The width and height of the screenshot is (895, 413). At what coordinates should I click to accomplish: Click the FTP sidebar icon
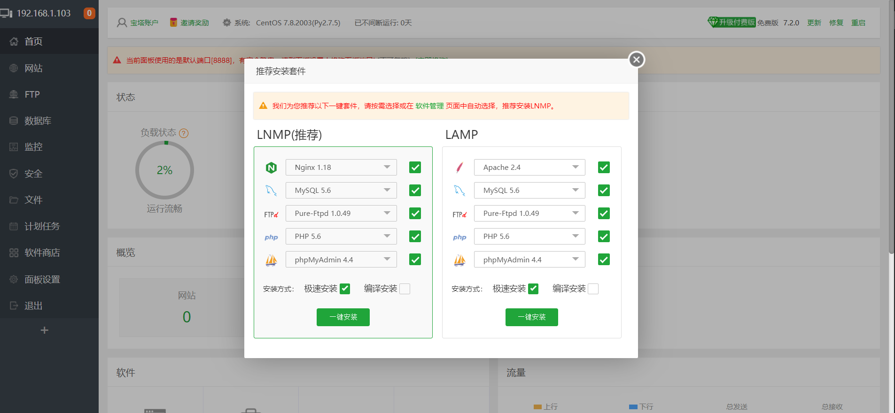click(14, 94)
